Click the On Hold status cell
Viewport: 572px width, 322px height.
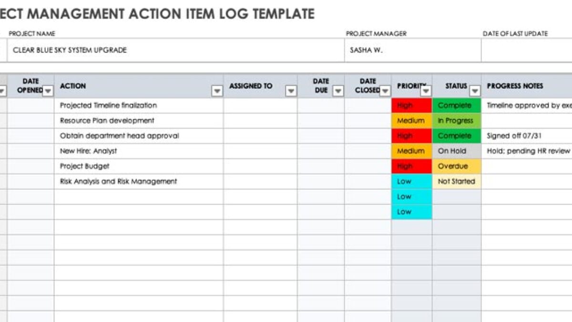point(456,151)
